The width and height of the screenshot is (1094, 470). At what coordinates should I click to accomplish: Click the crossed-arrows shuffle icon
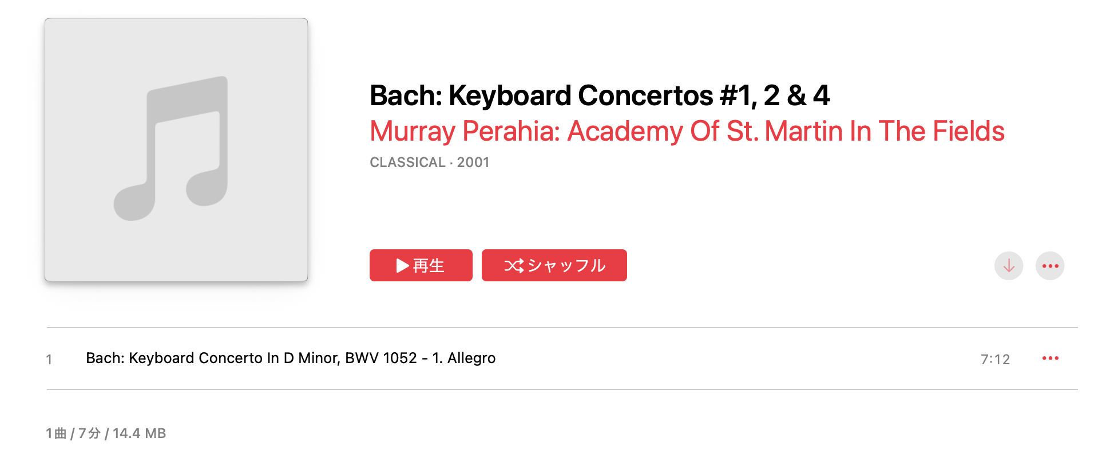(x=514, y=265)
